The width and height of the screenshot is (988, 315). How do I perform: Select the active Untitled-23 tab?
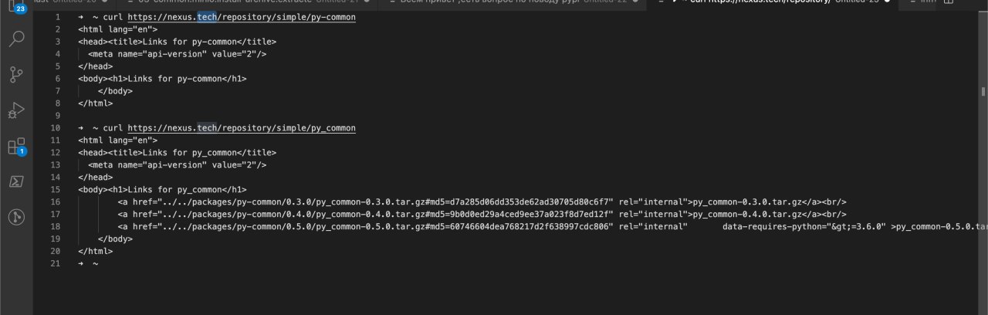coord(772,2)
